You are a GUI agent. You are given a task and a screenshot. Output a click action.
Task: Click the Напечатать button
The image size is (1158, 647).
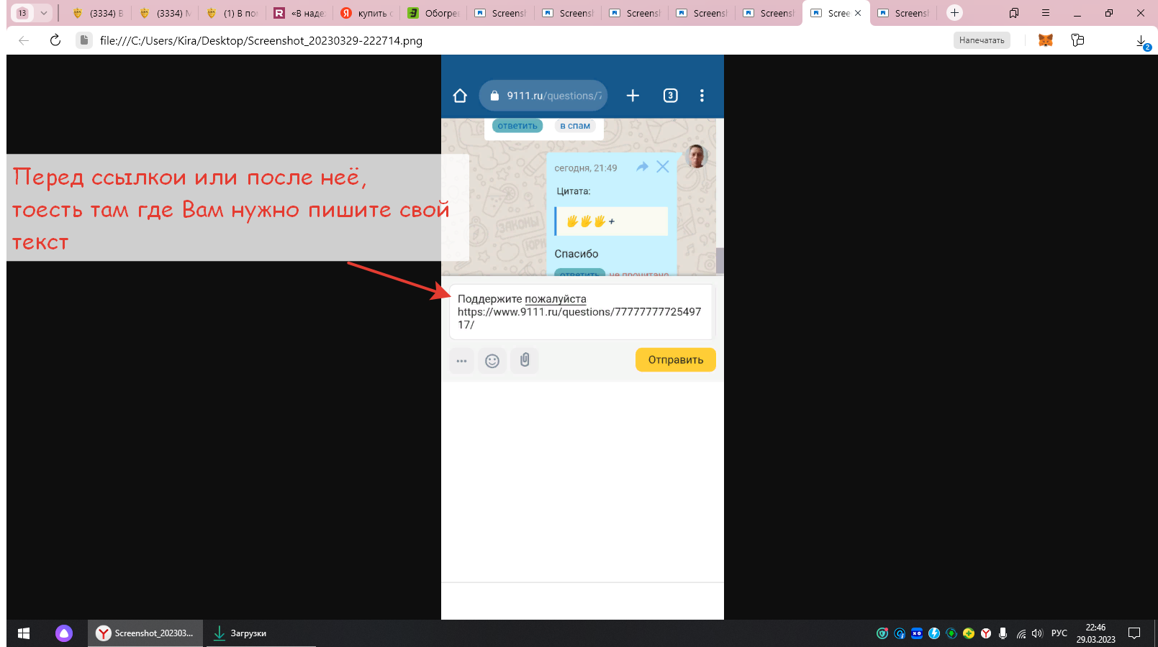point(982,40)
